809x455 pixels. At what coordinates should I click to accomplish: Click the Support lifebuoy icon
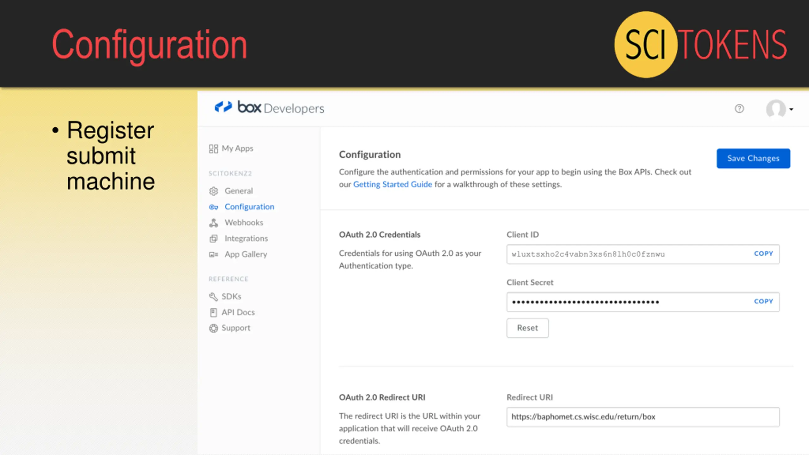(x=214, y=328)
